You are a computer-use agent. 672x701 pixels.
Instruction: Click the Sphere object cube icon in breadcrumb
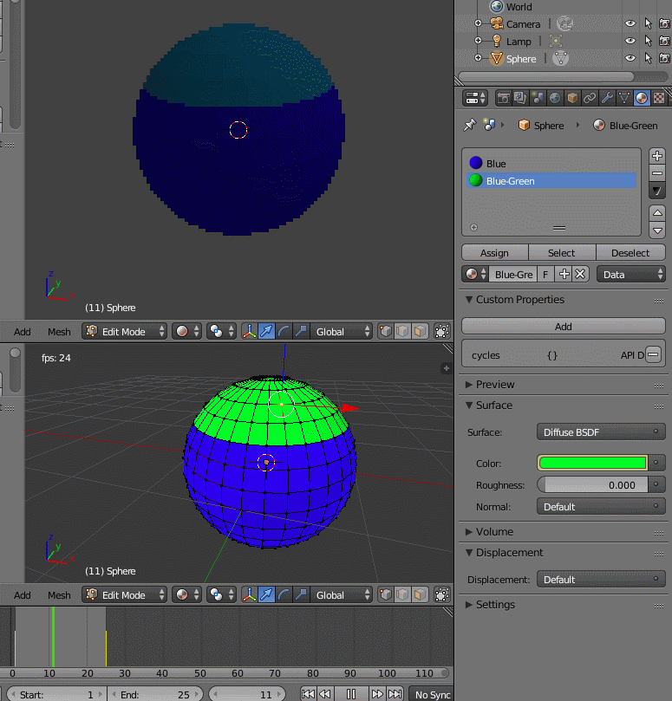pos(524,125)
